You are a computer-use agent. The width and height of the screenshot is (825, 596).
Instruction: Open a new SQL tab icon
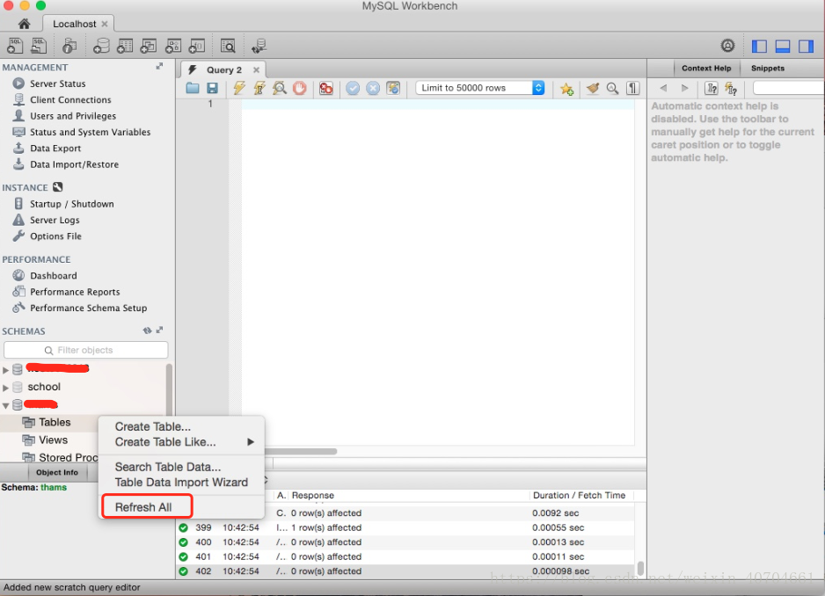pyautogui.click(x=15, y=46)
